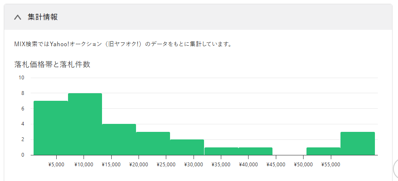Click the 10 label on the vertical axis
This screenshot has height=181, width=398.
point(21,78)
